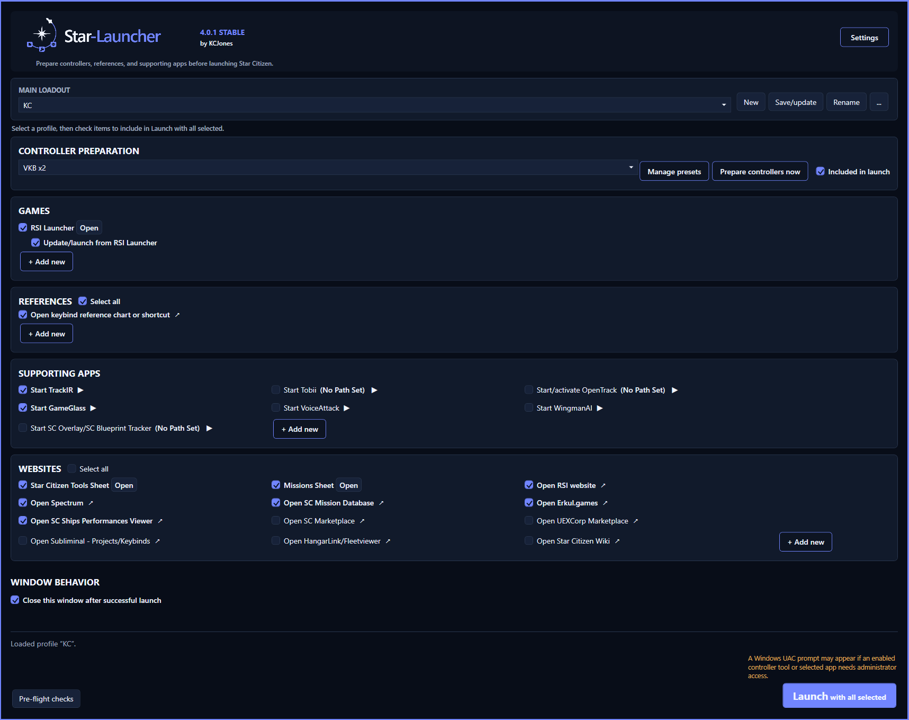
Task: Click the play icon next to Start/activate OpenTrack
Action: (x=674, y=390)
